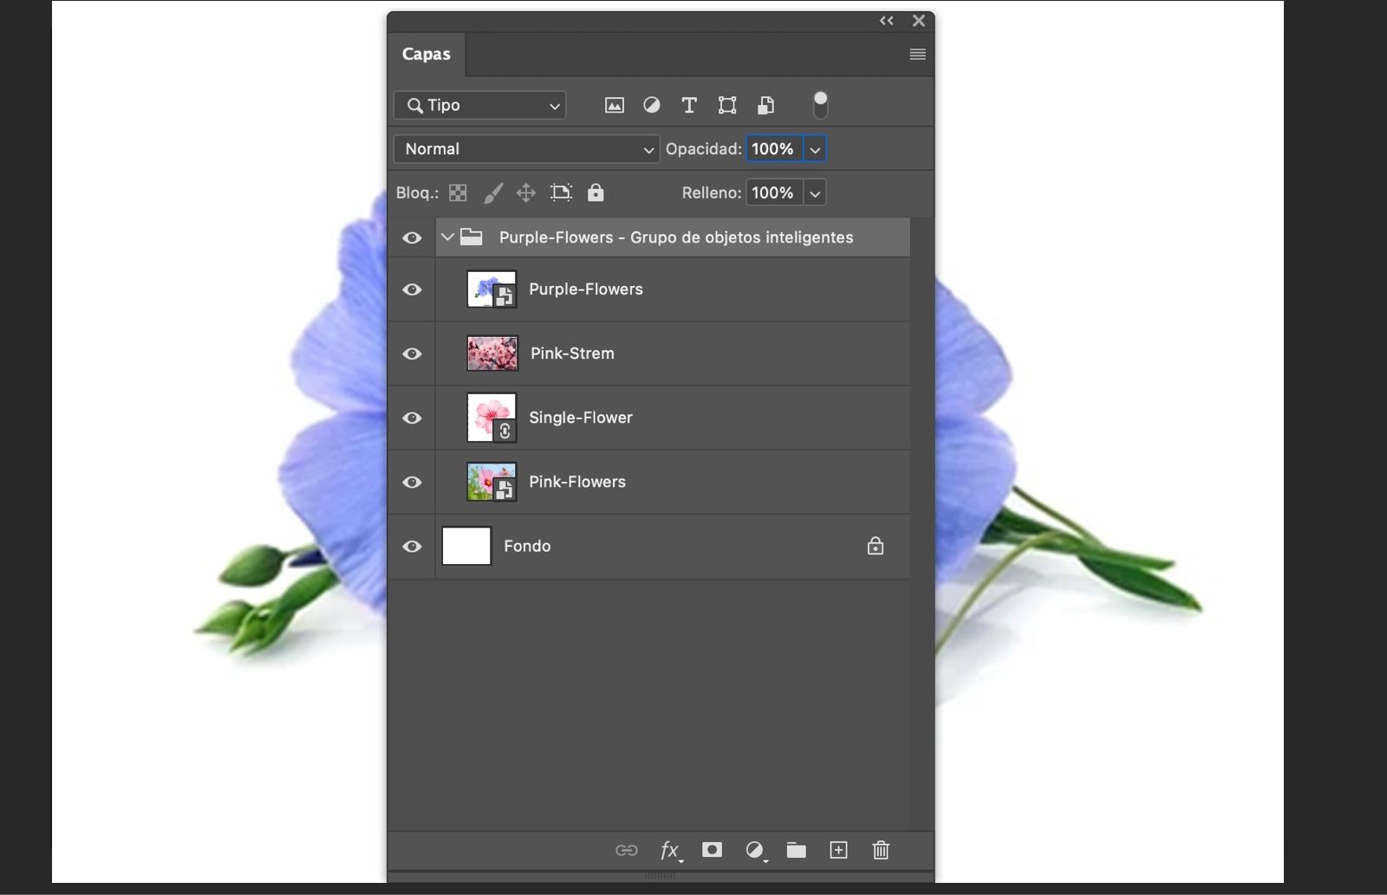The width and height of the screenshot is (1387, 895).
Task: Close the Capas panel
Action: coord(919,21)
